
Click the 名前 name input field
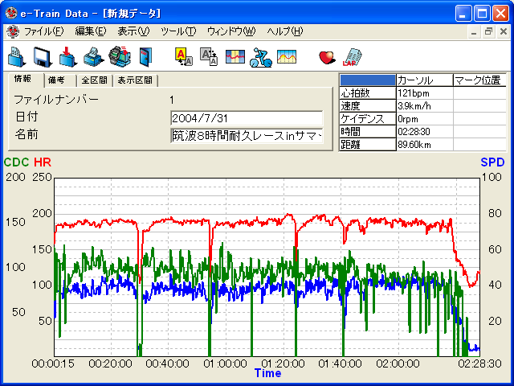point(246,136)
